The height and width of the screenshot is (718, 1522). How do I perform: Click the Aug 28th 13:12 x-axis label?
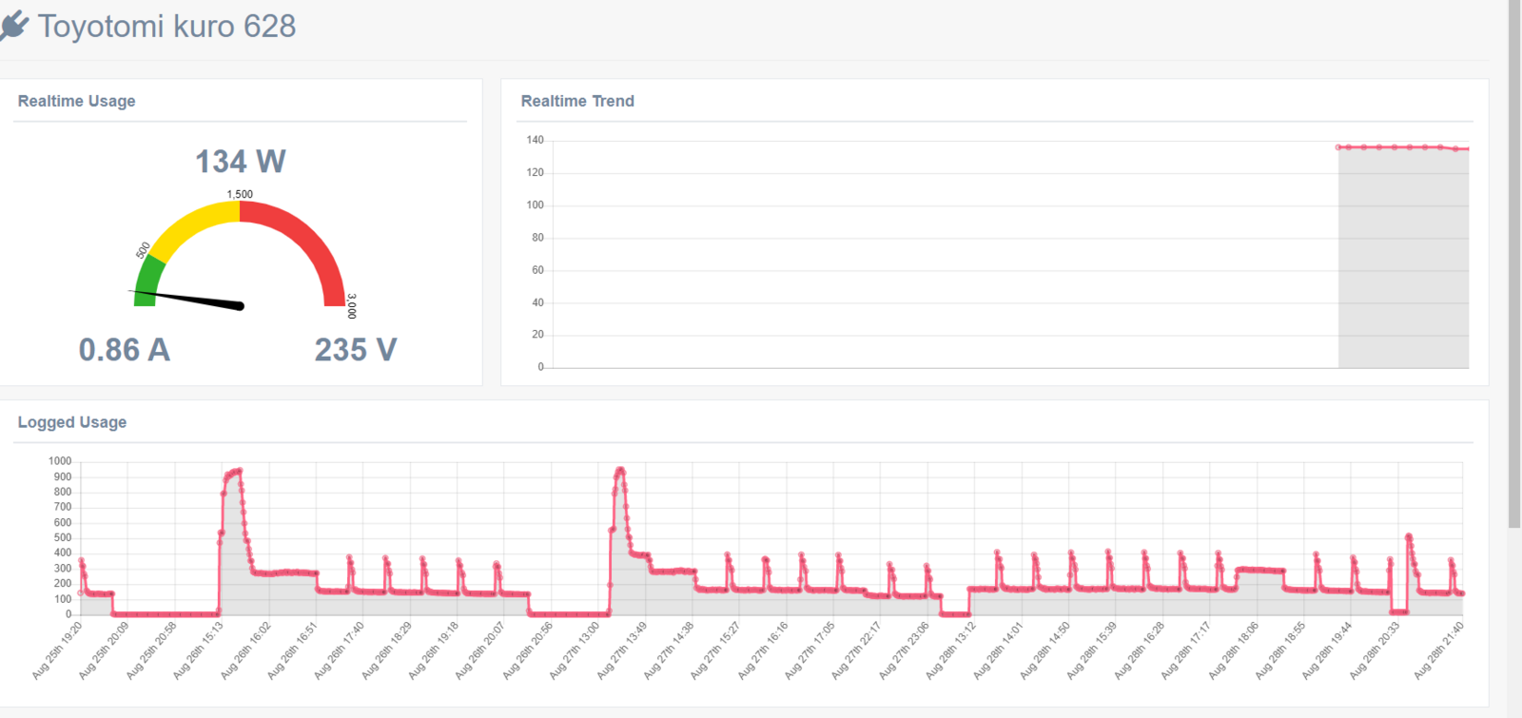coord(950,650)
